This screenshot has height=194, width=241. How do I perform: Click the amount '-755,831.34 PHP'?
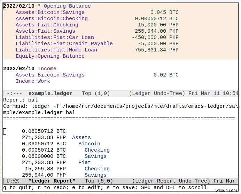click(x=155, y=50)
